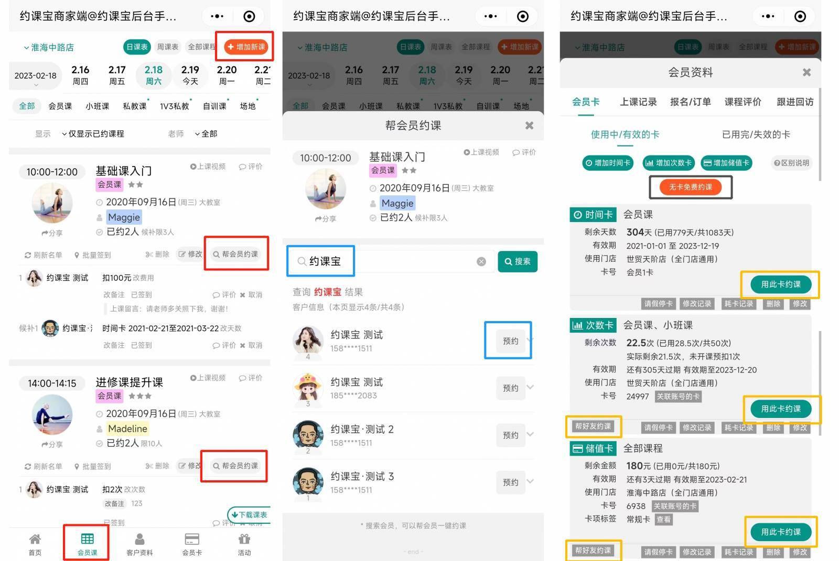Select 私教课 course type tab in left panel
This screenshot has width=839, height=561.
tap(135, 106)
